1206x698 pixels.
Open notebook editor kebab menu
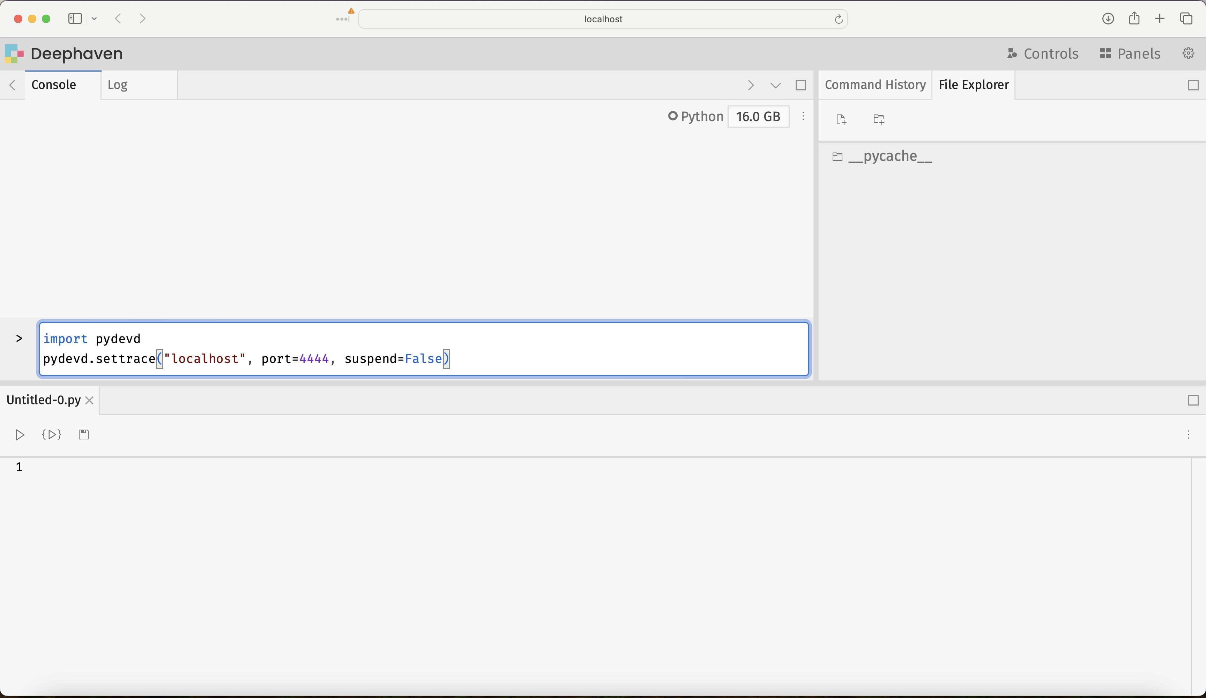pos(1188,435)
